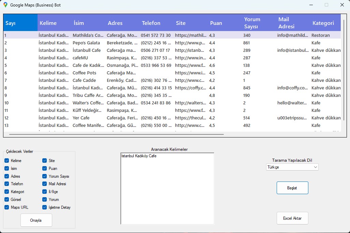Click the table's horizontal scrollbar thumb
The height and width of the screenshot is (233, 350).
[116, 134]
